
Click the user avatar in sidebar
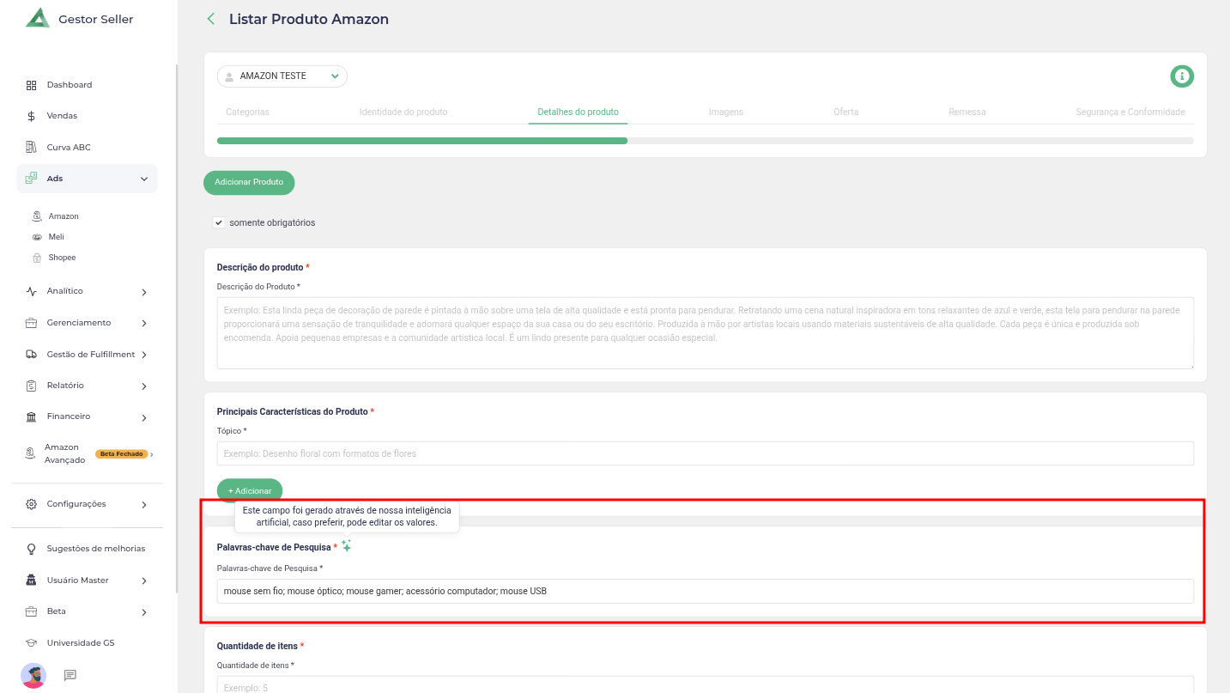[x=33, y=676]
